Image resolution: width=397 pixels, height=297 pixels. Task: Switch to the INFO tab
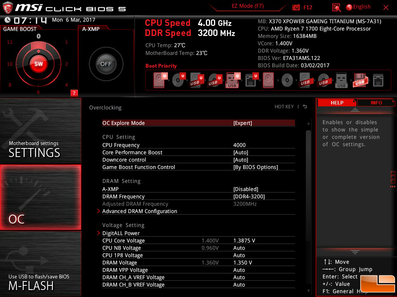point(376,102)
